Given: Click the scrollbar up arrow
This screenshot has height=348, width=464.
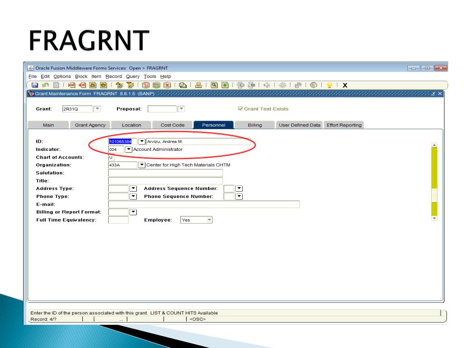Looking at the screenshot, I should 434,145.
